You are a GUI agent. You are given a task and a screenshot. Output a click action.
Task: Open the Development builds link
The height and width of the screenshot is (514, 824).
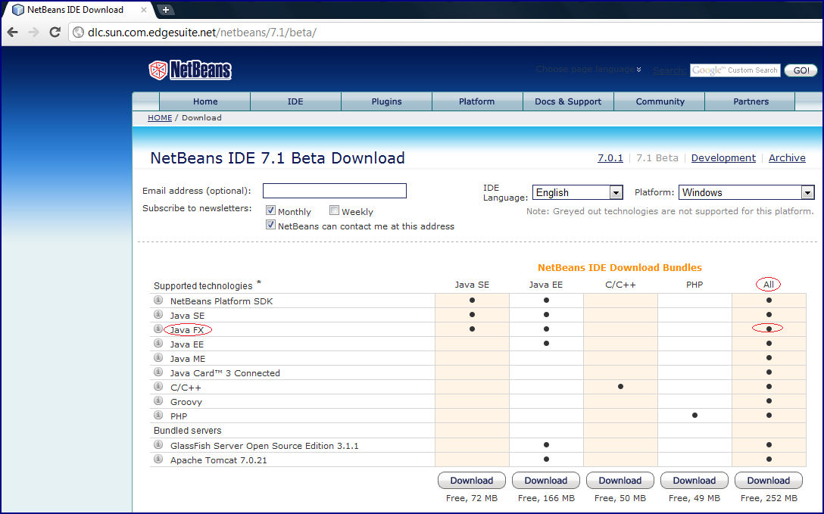coord(723,158)
